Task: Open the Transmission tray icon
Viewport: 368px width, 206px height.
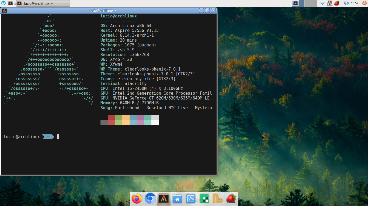Action: pyautogui.click(x=330, y=3)
